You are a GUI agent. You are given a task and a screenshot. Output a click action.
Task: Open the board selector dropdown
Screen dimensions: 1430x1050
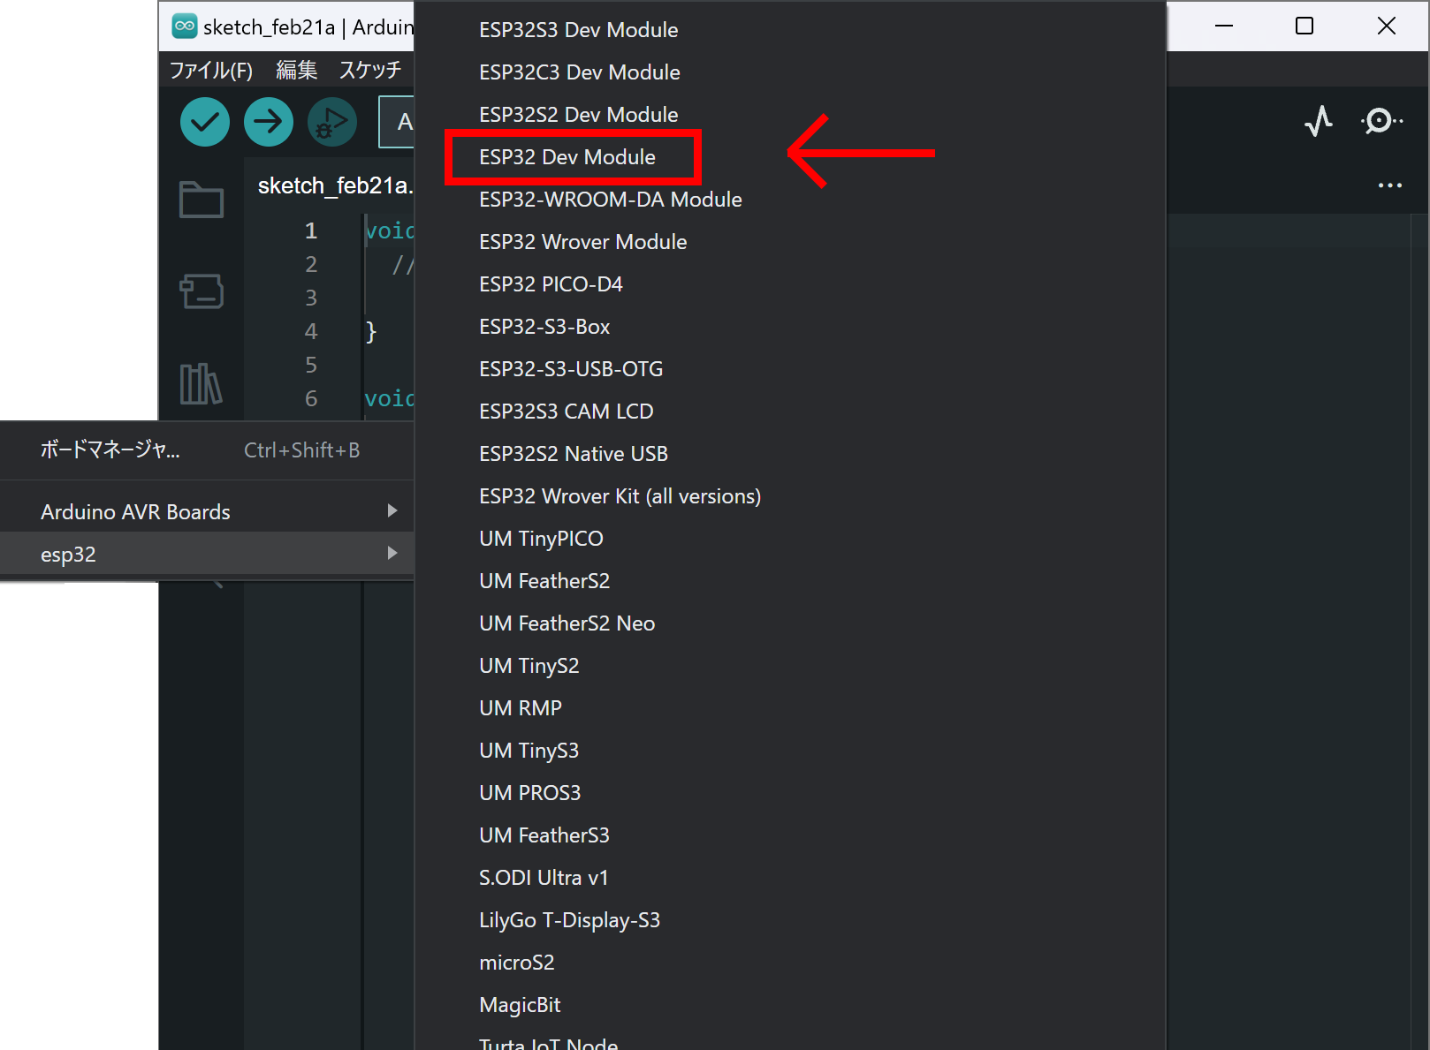(x=398, y=122)
